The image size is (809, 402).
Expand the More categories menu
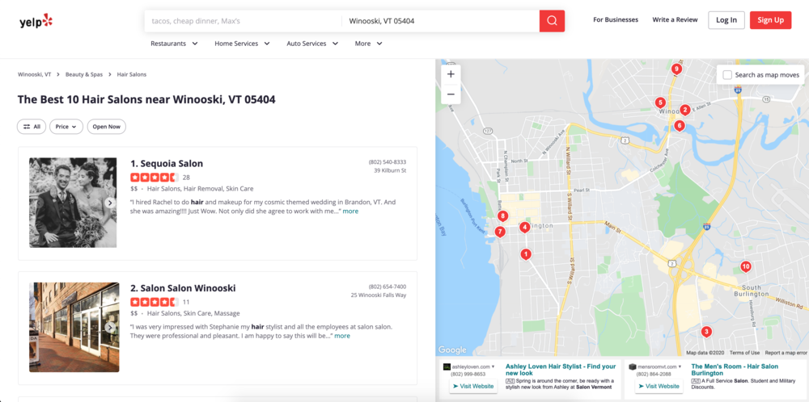coord(368,44)
